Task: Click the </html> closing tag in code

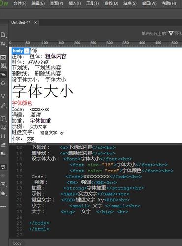Action: pyautogui.click(x=39, y=229)
